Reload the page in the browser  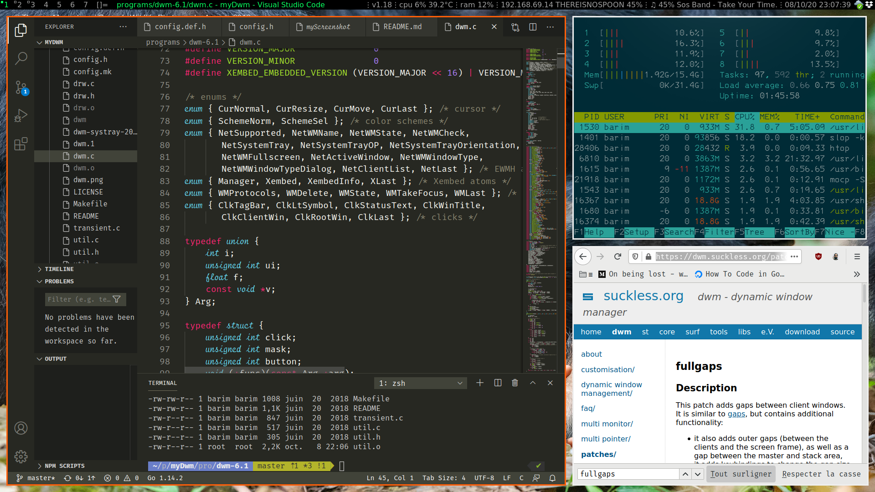pyautogui.click(x=618, y=256)
